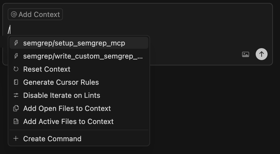Click the stacked files icon for Open Files
This screenshot has height=154, width=280.
tap(16, 109)
